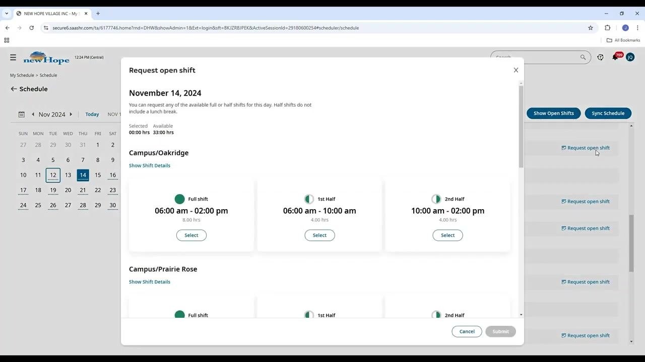This screenshot has width=645, height=362.
Task: Open My Schedule breadcrumb link
Action: 22,75
